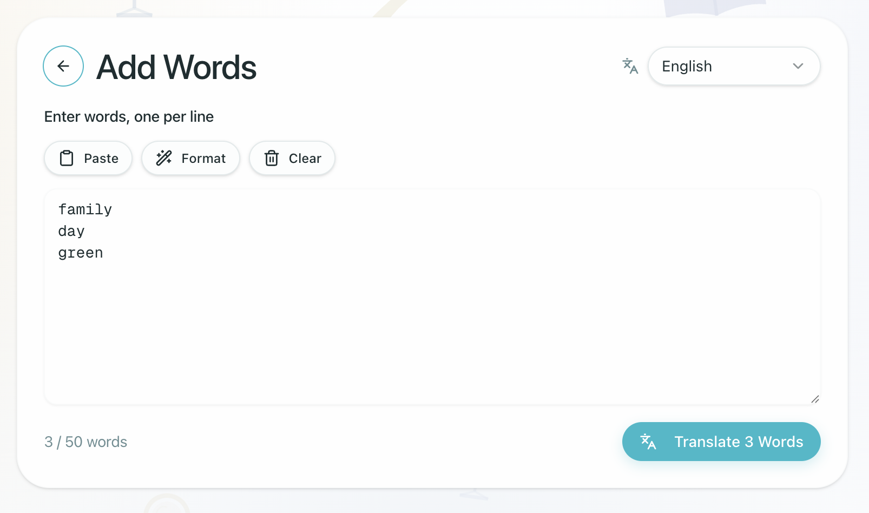The width and height of the screenshot is (869, 513).
Task: Click the "Enter words, one per line" label
Action: click(129, 116)
